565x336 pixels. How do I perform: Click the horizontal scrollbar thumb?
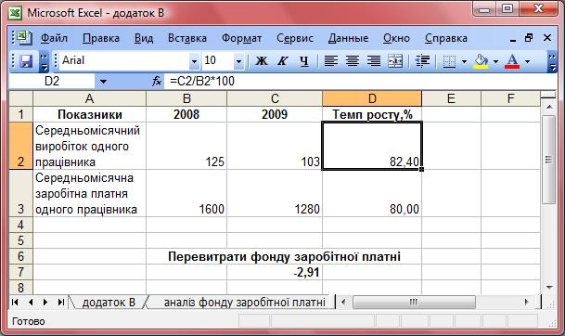coord(414,302)
